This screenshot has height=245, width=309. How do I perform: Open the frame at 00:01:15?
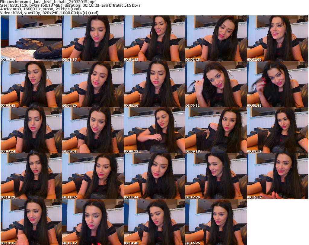point(93,38)
